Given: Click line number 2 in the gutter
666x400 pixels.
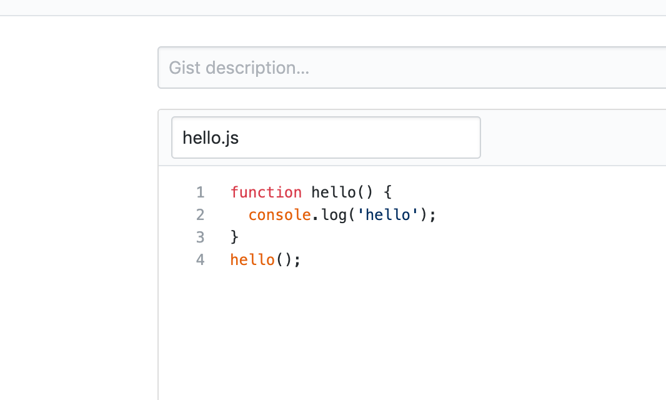Looking at the screenshot, I should 200,214.
